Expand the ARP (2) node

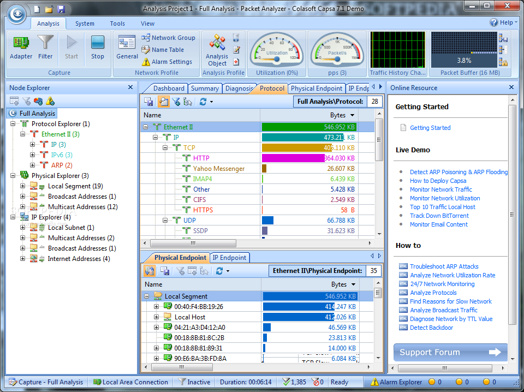[32, 165]
